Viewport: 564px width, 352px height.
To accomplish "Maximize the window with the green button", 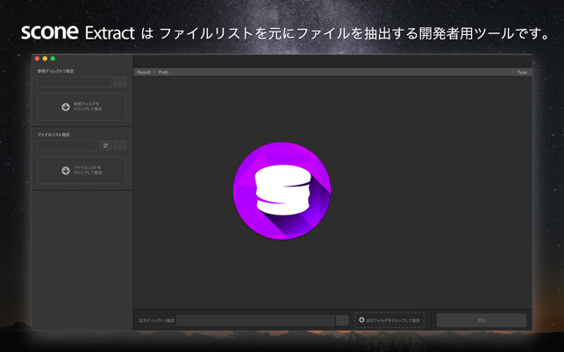I will [x=53, y=58].
